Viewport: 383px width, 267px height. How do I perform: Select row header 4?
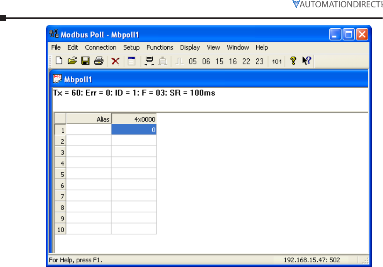click(x=60, y=163)
